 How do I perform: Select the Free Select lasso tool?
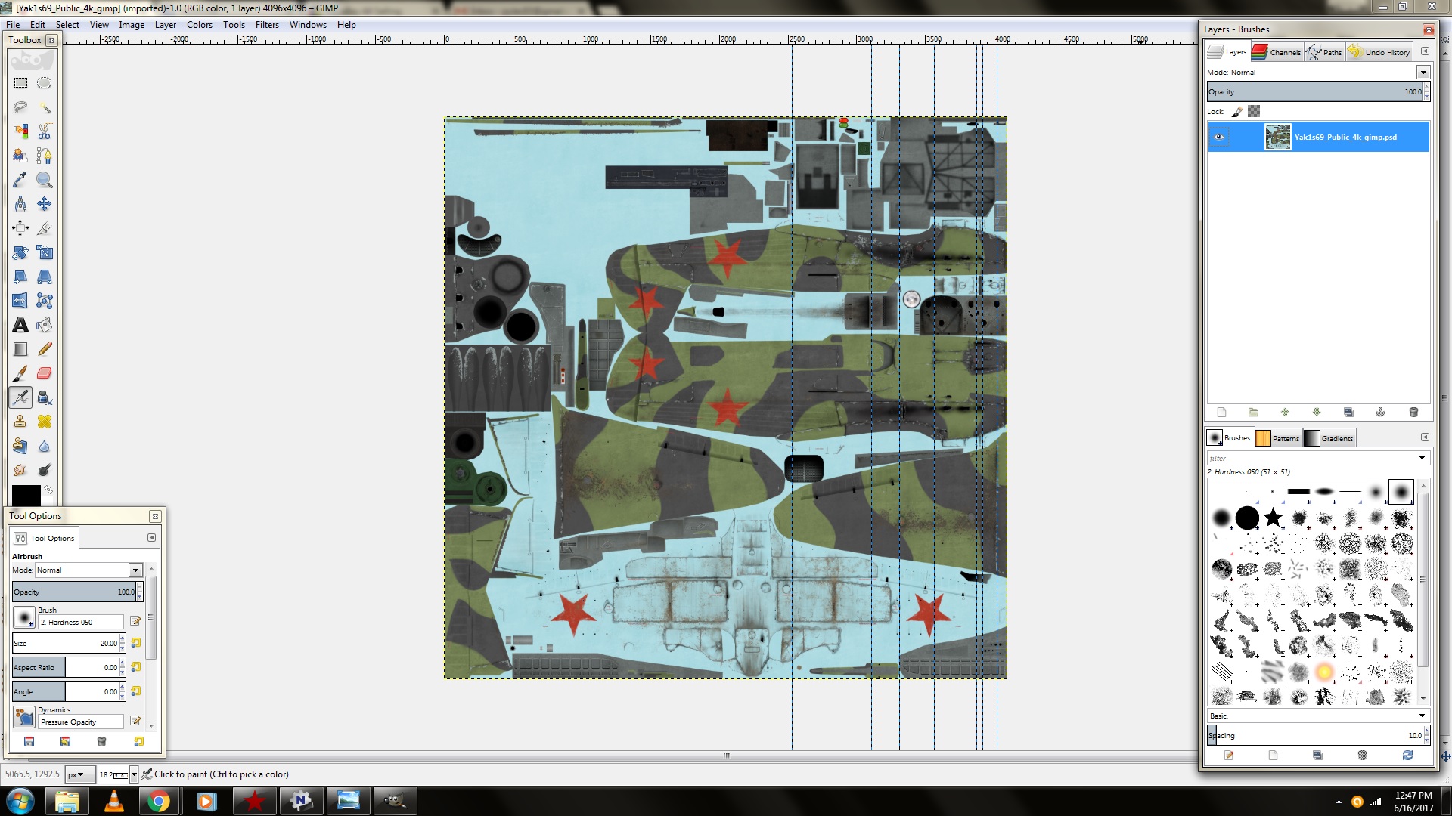[20, 107]
